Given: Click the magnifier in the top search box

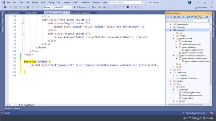Looking at the screenshot, I should point(142,2).
